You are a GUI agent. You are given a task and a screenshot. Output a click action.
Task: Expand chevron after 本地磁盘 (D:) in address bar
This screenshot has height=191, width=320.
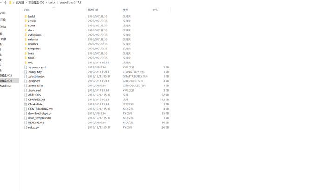(46, 3)
